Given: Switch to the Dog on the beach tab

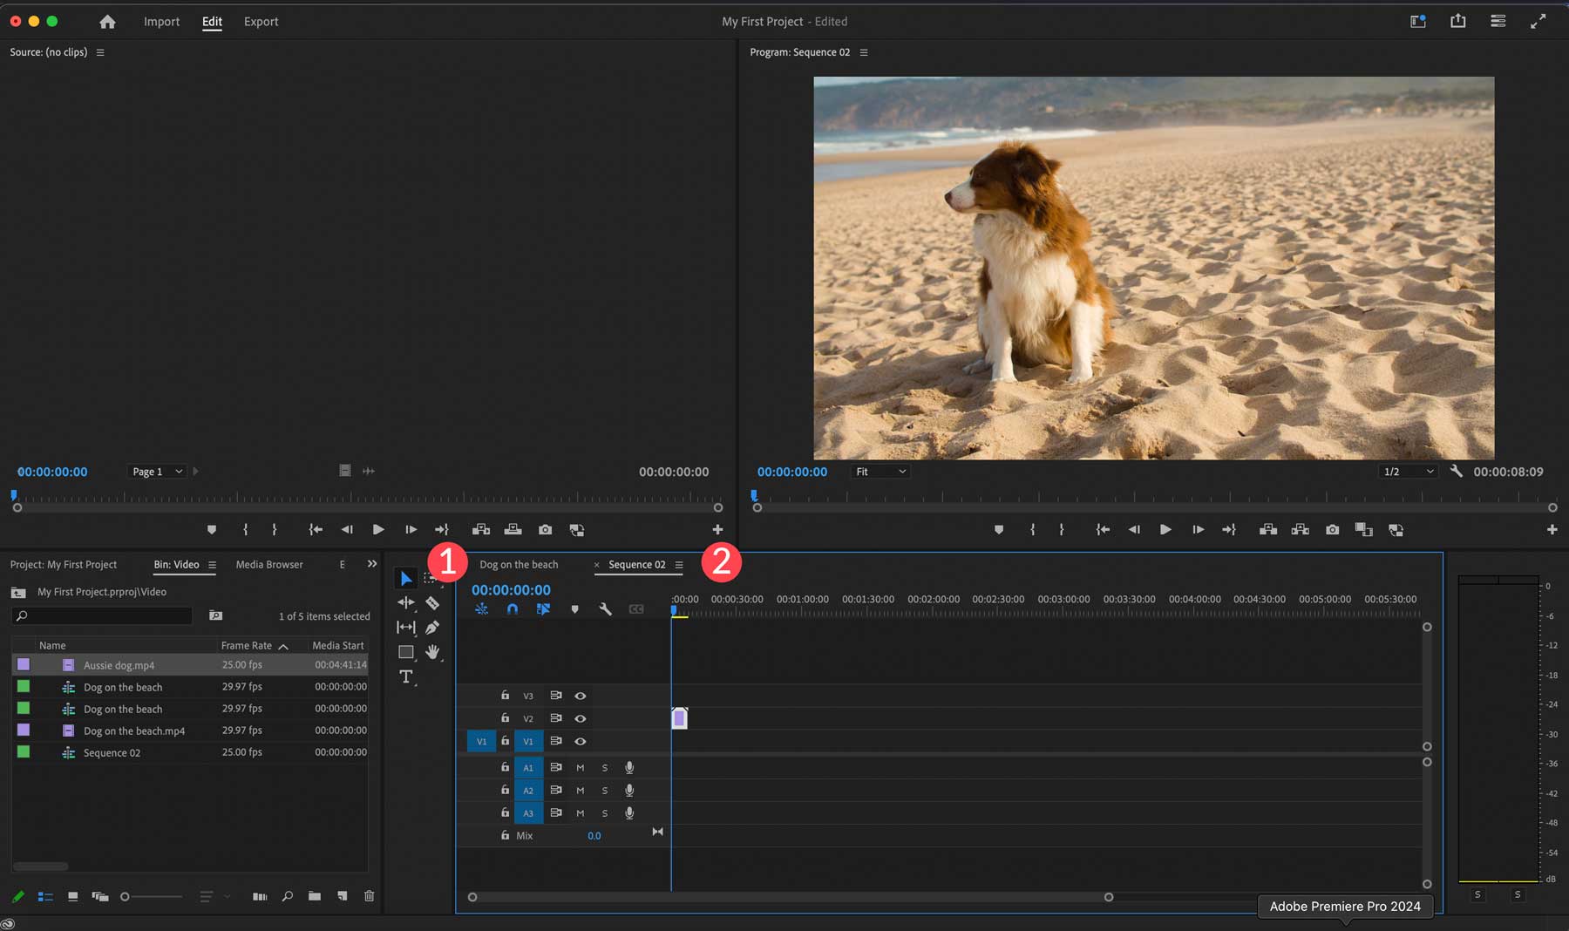Looking at the screenshot, I should point(520,564).
